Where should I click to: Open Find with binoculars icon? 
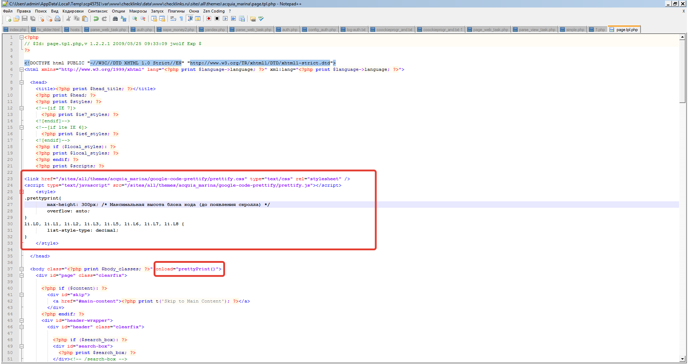[x=115, y=19]
